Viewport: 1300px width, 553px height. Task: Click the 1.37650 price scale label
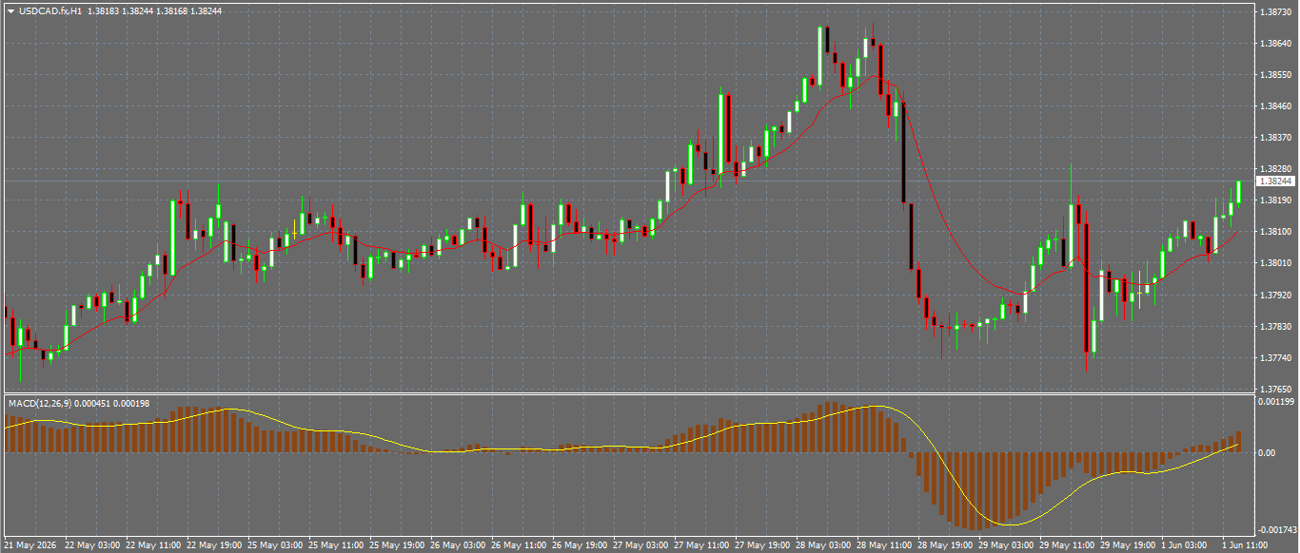(1274, 389)
